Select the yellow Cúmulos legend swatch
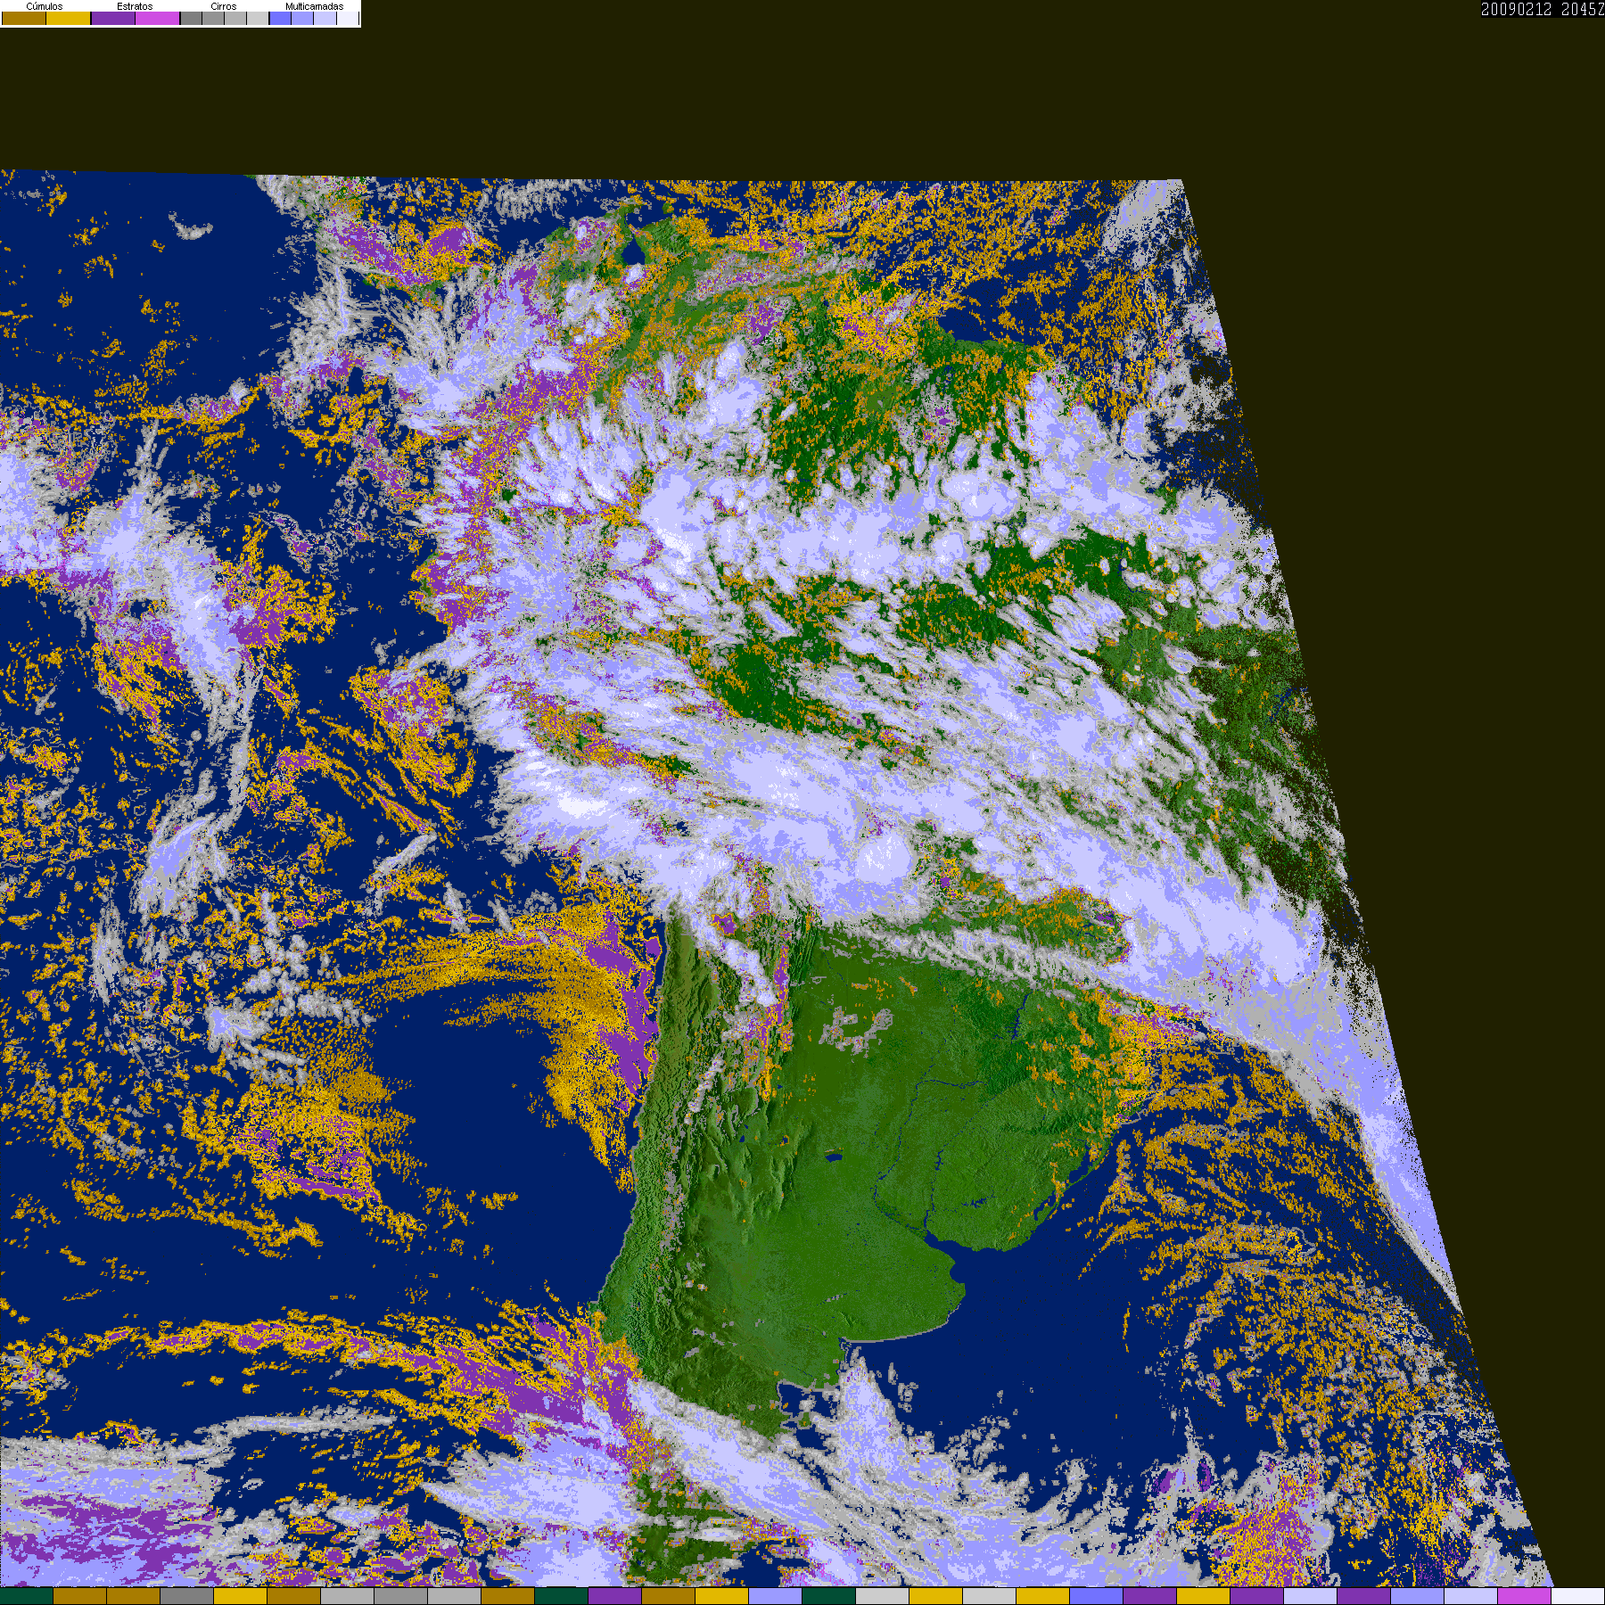This screenshot has width=1605, height=1605. (x=68, y=18)
